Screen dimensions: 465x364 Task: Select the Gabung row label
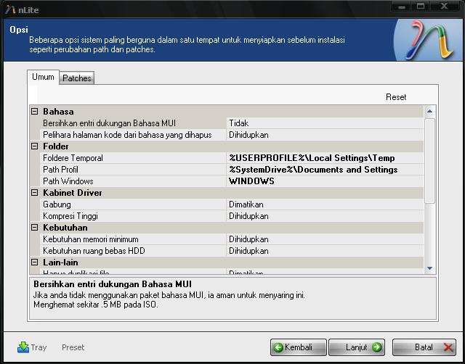coord(57,204)
